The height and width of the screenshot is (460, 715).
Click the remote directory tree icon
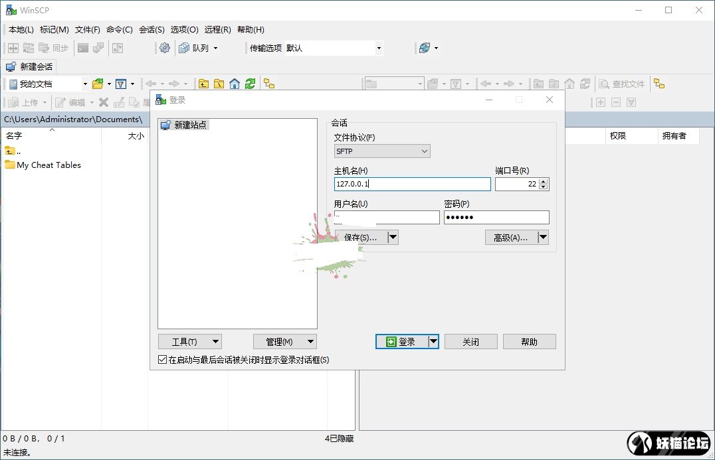(x=659, y=84)
